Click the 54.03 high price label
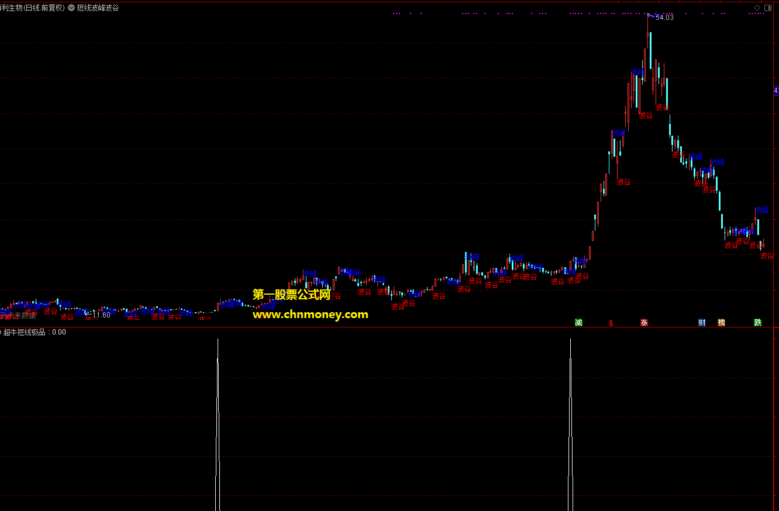The width and height of the screenshot is (779, 511). coord(664,18)
